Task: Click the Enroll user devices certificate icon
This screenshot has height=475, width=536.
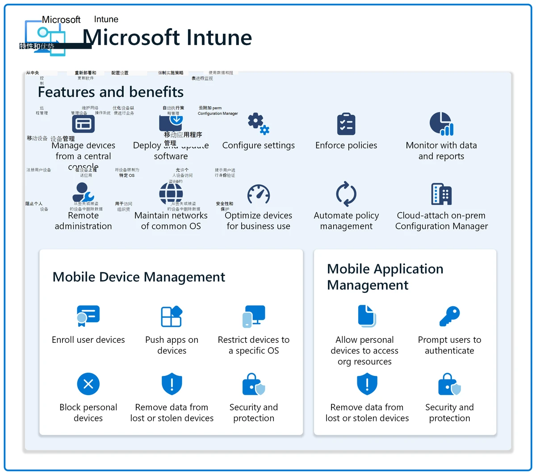Action: [x=88, y=316]
